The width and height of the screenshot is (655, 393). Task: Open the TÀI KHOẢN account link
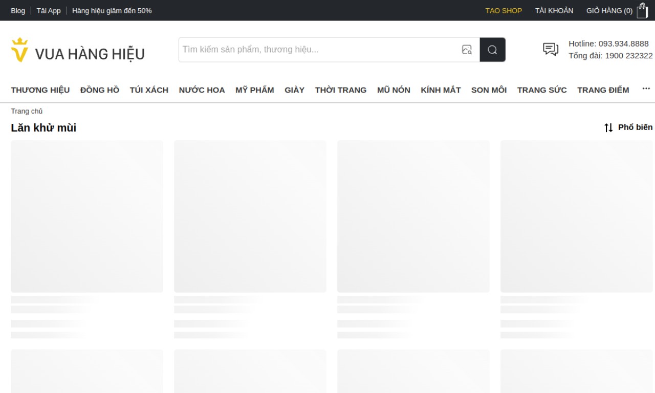pos(554,10)
